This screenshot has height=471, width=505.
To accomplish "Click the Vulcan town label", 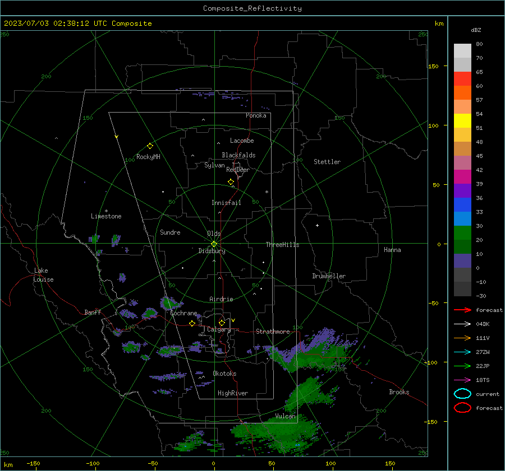I will [286, 416].
